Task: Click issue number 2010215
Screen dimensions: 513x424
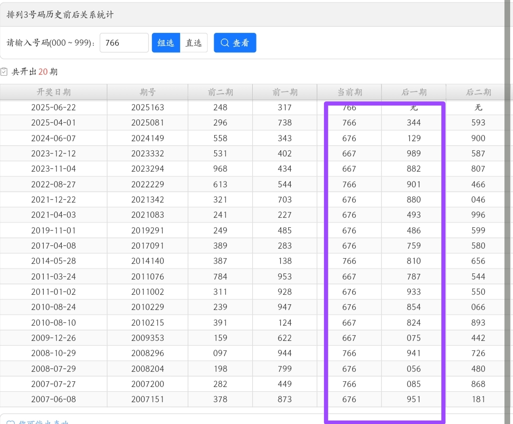Action: click(148, 323)
